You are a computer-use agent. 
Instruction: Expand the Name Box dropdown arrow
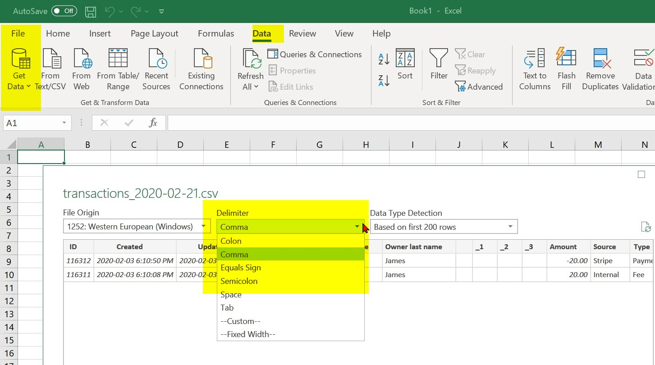tap(64, 123)
